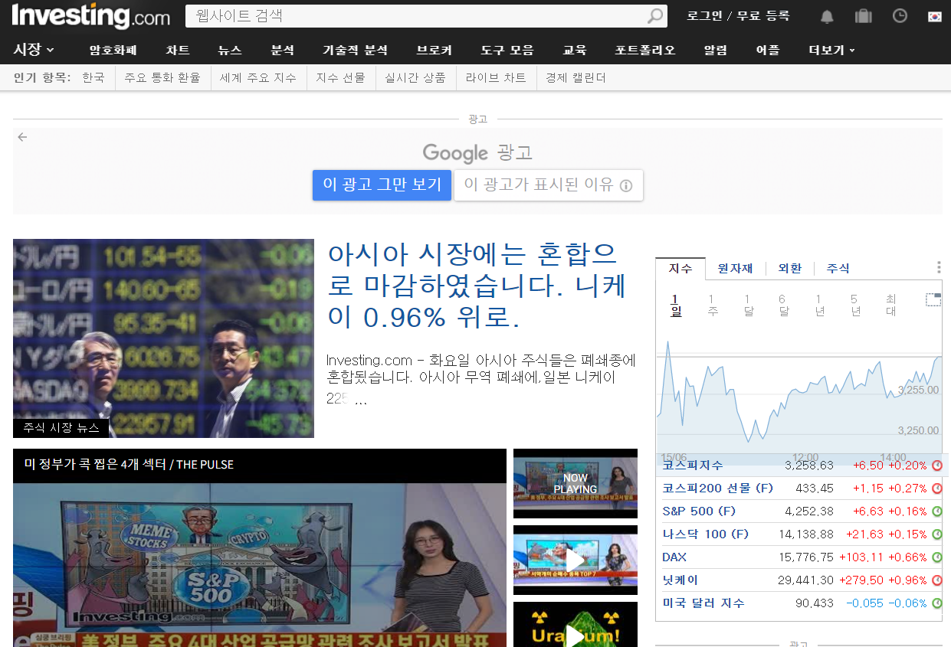Click the 로그인 link
Viewport: 951px width, 647px height.
[704, 16]
